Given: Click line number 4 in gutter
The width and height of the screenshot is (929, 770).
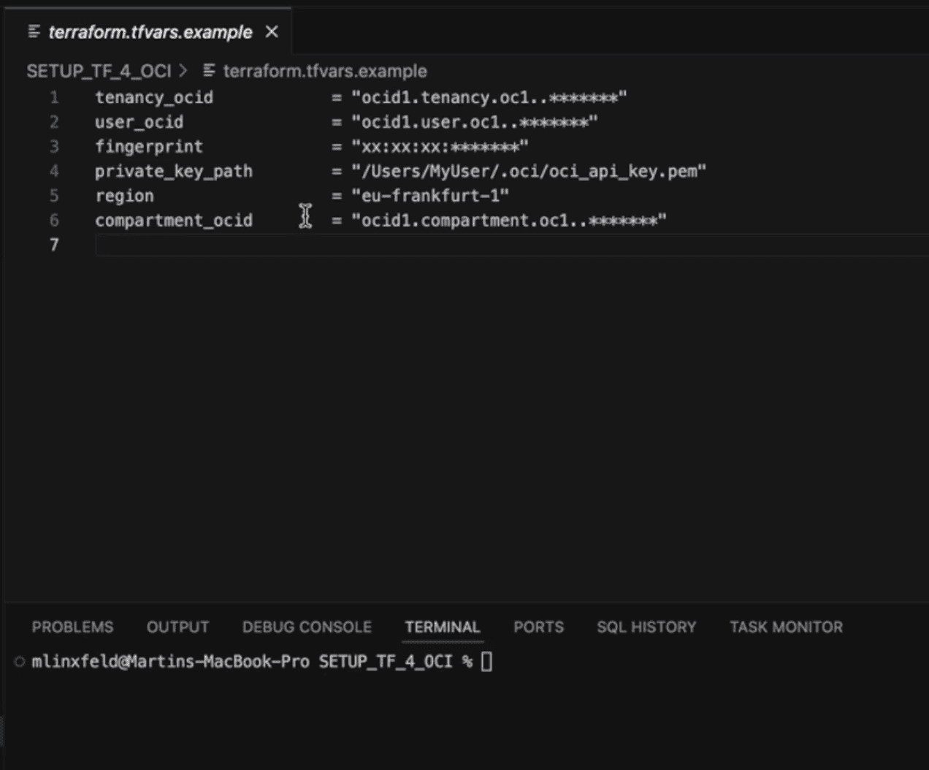Looking at the screenshot, I should (x=54, y=171).
